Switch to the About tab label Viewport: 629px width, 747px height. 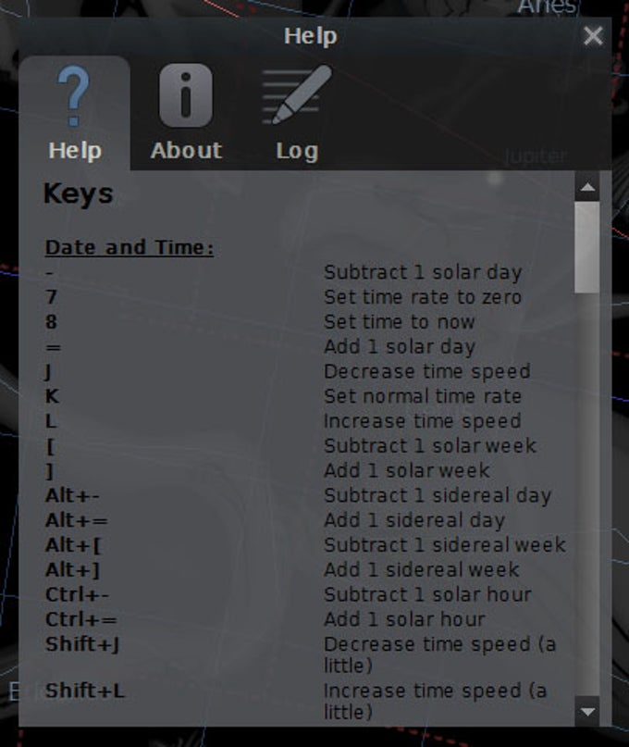pos(186,151)
